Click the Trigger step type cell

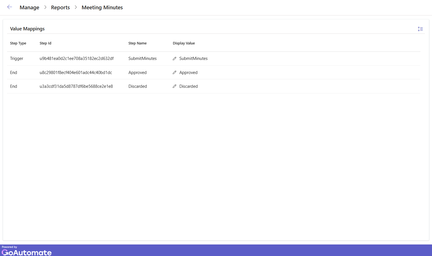[x=17, y=59]
